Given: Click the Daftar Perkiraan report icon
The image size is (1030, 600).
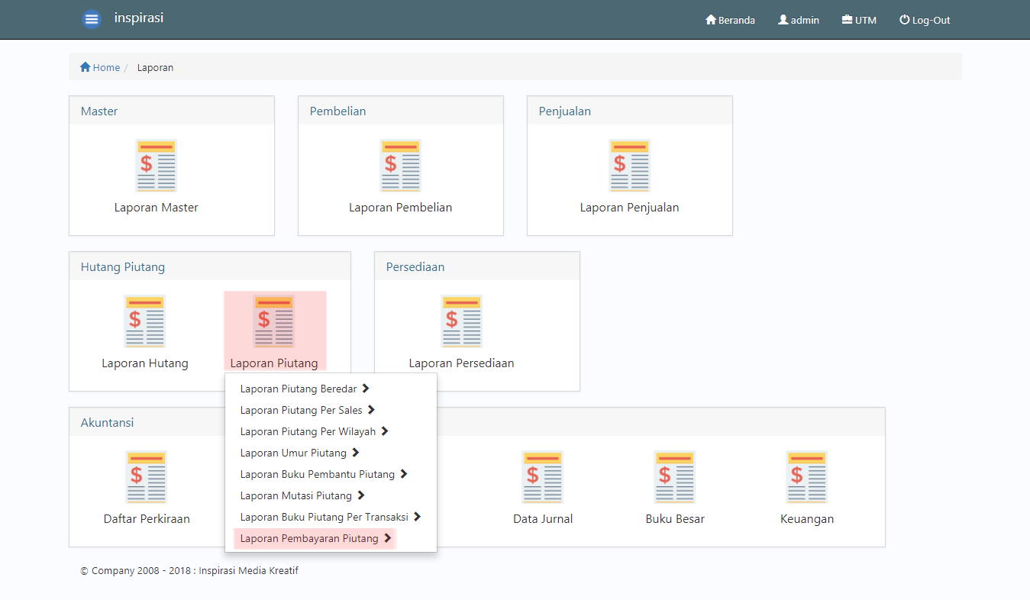Looking at the screenshot, I should point(147,477).
